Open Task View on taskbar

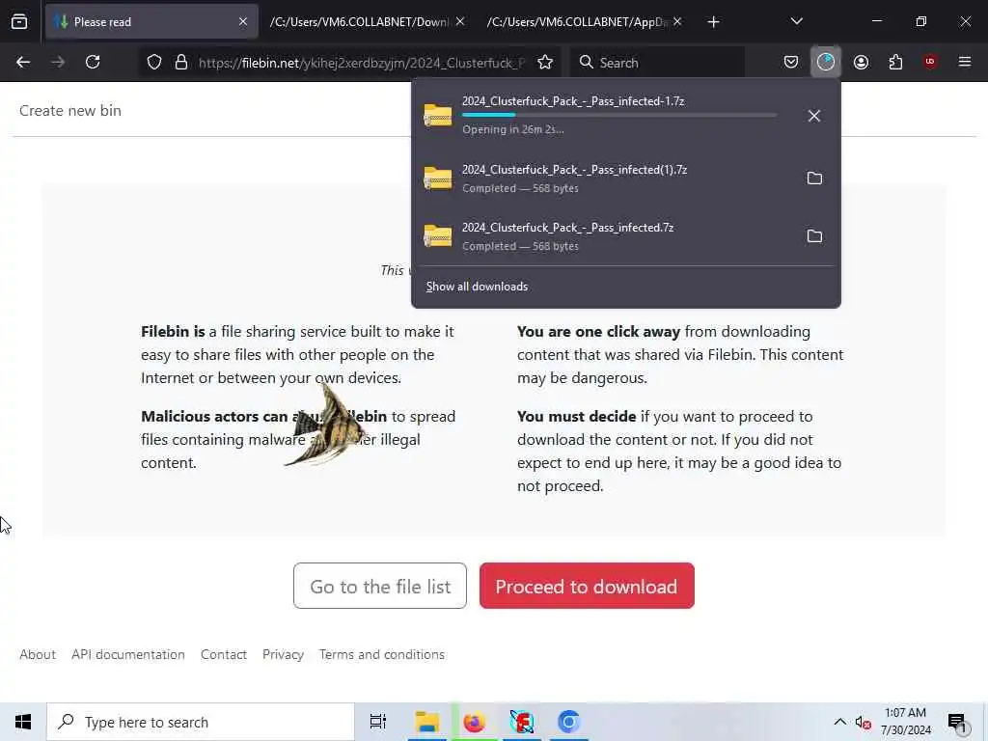click(x=377, y=722)
